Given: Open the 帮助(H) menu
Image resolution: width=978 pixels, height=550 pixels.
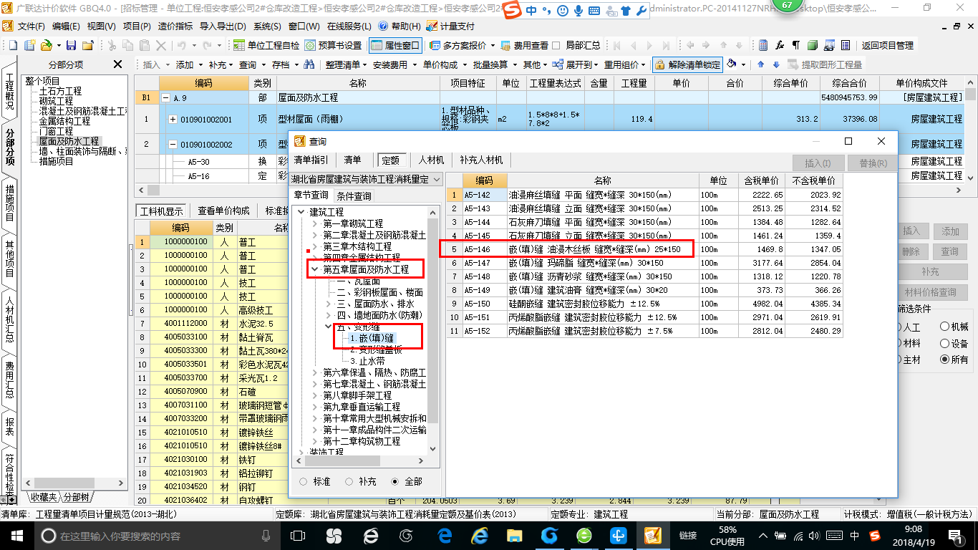Looking at the screenshot, I should (x=400, y=26).
